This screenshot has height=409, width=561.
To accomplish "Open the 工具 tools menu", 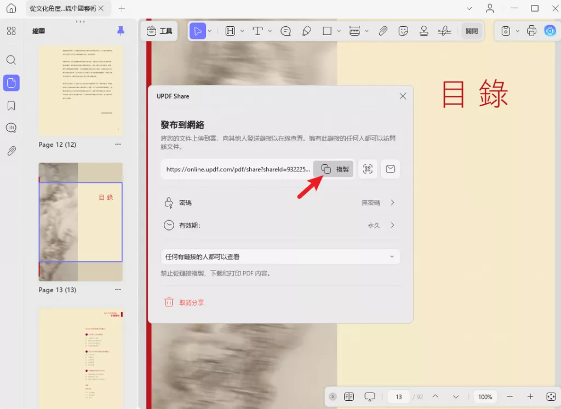I will [159, 31].
